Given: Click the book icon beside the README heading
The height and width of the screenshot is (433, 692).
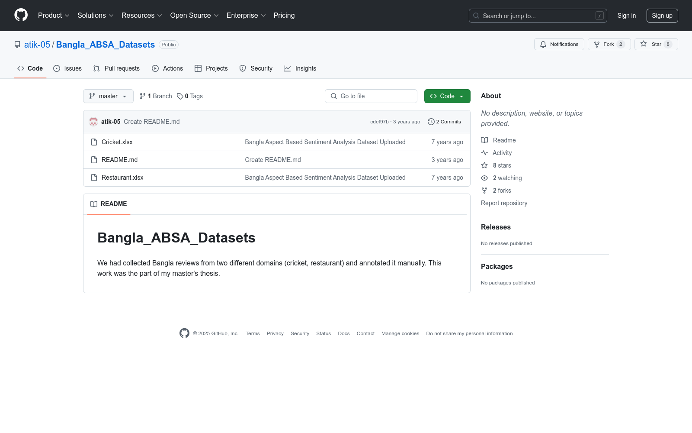Looking at the screenshot, I should coord(94,204).
